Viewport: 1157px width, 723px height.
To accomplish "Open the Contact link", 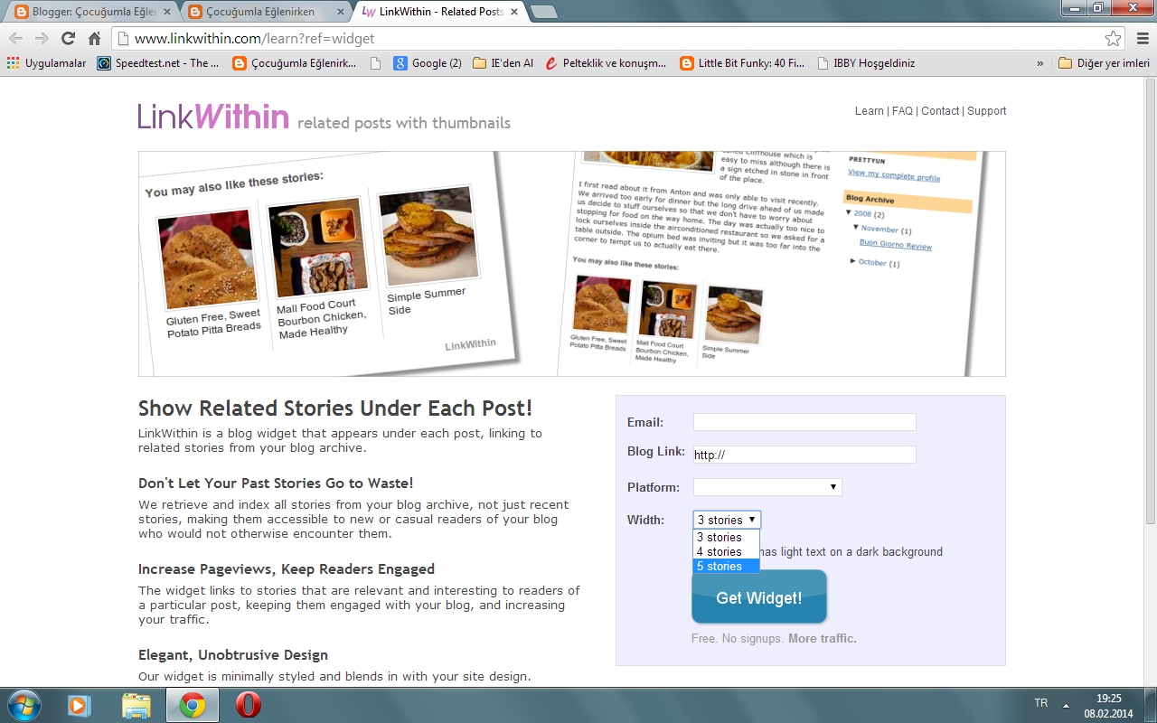I will coord(940,111).
